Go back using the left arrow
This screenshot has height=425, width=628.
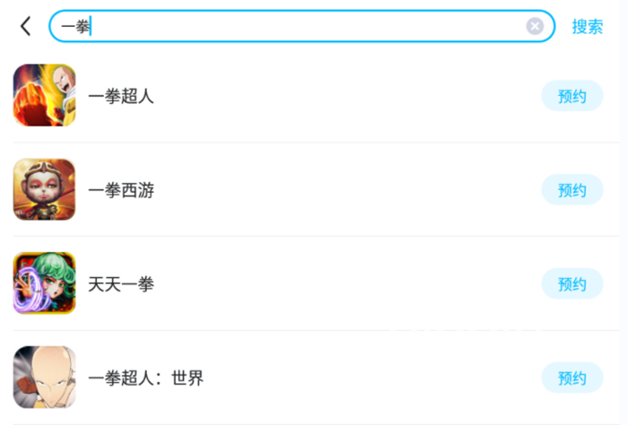tap(25, 27)
